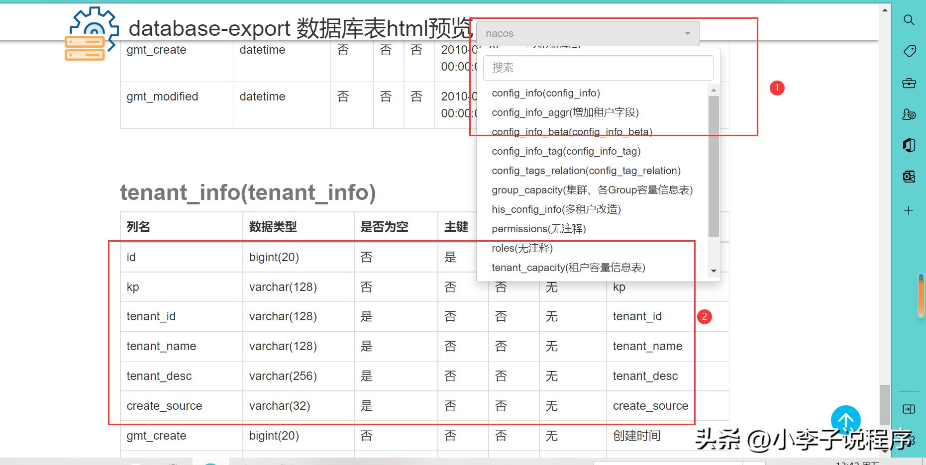This screenshot has width=926, height=465.
Task: Click the table list scrollbar thumb
Action: (714, 166)
